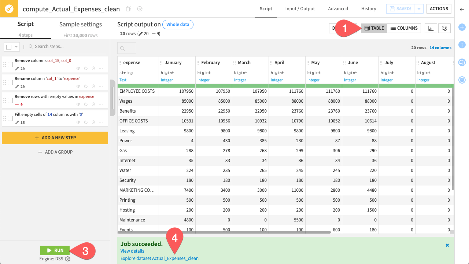Image resolution: width=469 pixels, height=264 pixels.
Task: Open the info panel from the right sidebar
Action: [x=462, y=45]
